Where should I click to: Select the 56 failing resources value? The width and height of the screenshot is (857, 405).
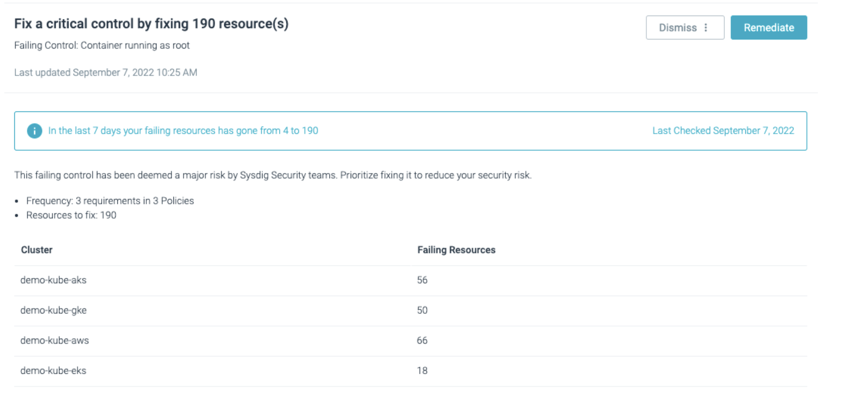tap(422, 280)
